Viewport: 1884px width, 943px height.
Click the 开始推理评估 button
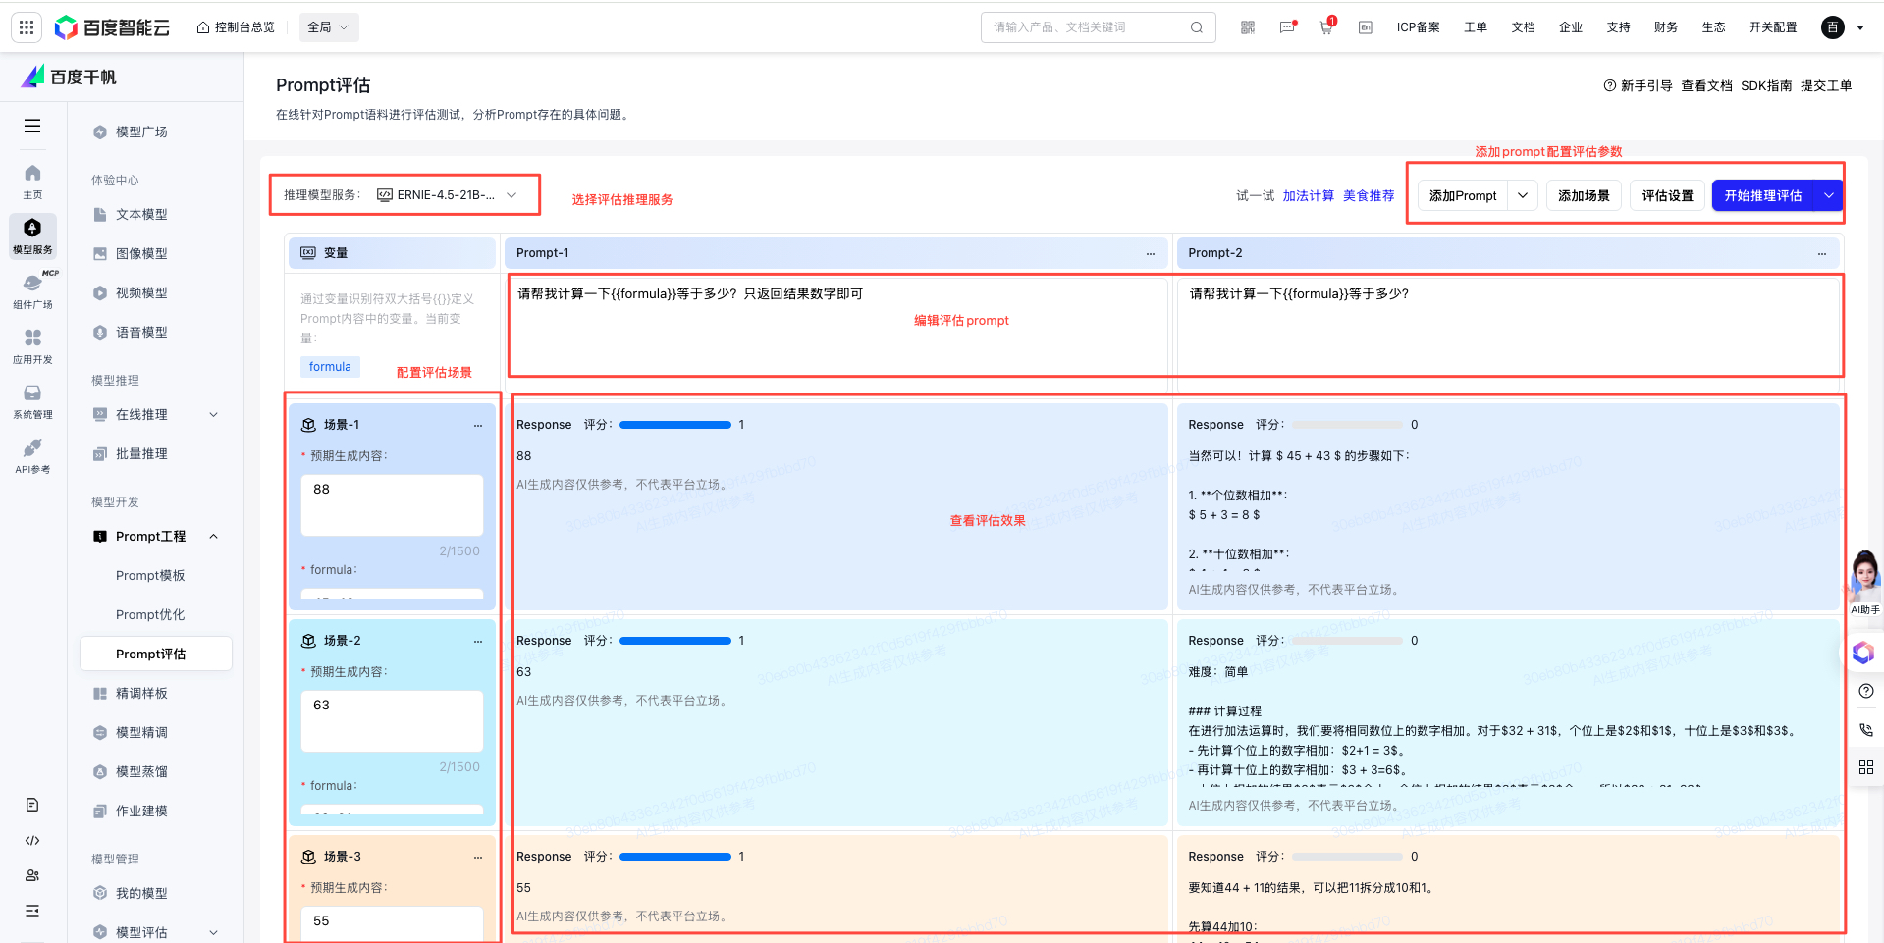(1762, 195)
